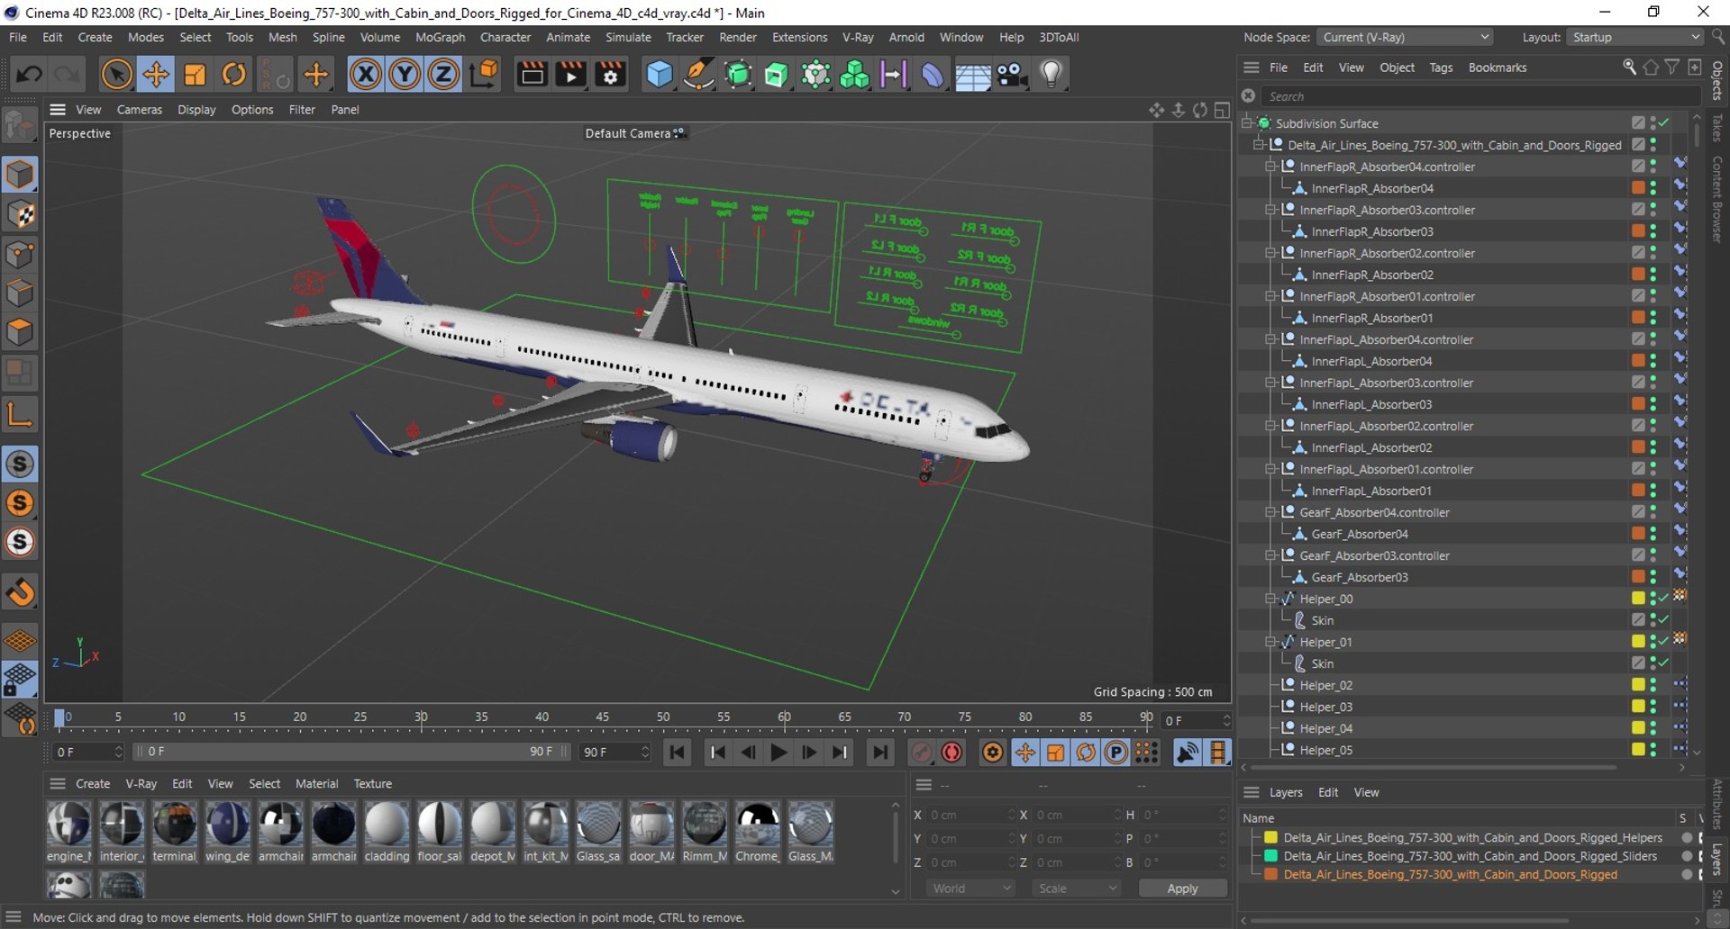Click the Create menu in Material Manager

click(92, 783)
